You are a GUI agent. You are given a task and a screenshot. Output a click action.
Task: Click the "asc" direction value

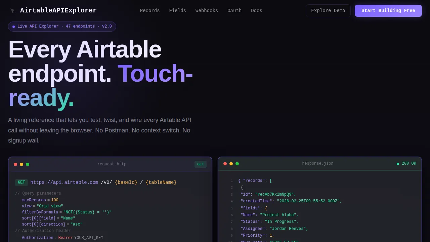pyautogui.click(x=77, y=225)
